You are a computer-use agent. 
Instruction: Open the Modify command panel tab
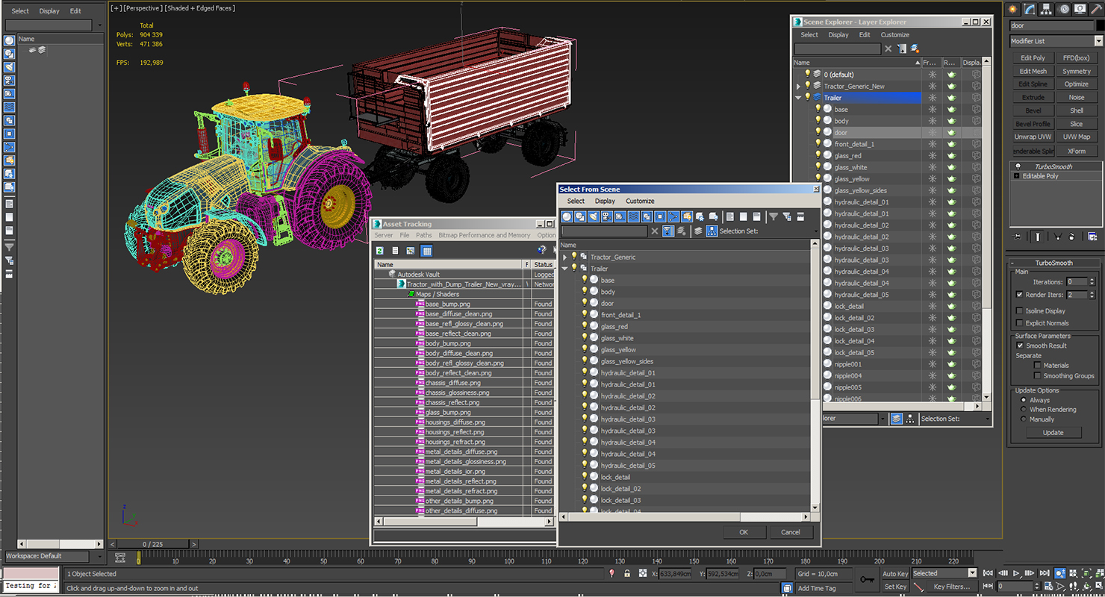click(x=1030, y=9)
